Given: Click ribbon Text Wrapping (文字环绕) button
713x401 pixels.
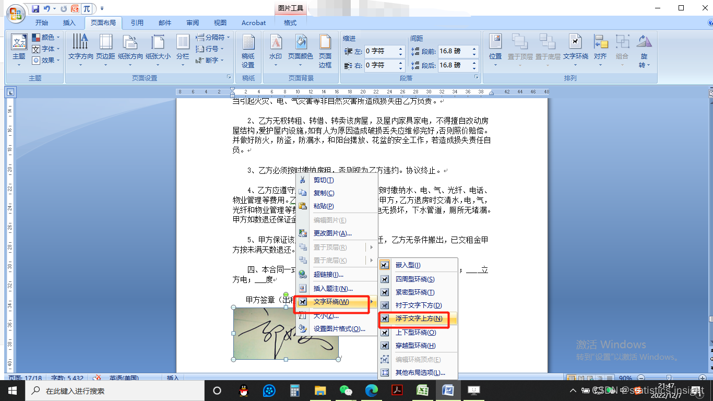Looking at the screenshot, I should pos(576,50).
